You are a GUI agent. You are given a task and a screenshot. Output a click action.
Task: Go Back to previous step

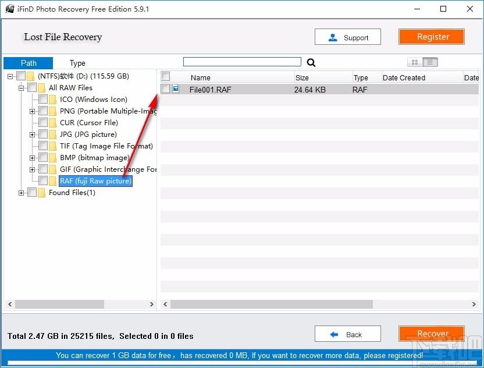click(347, 334)
